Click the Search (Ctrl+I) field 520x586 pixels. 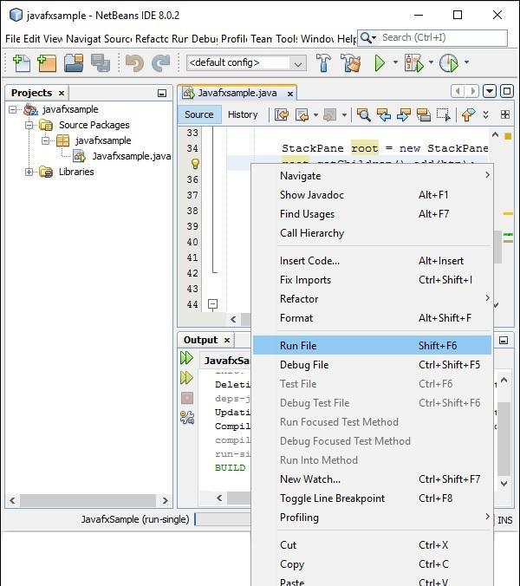coord(432,38)
